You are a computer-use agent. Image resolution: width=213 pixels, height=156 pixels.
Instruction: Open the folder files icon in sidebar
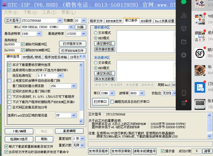[x=183, y=42]
